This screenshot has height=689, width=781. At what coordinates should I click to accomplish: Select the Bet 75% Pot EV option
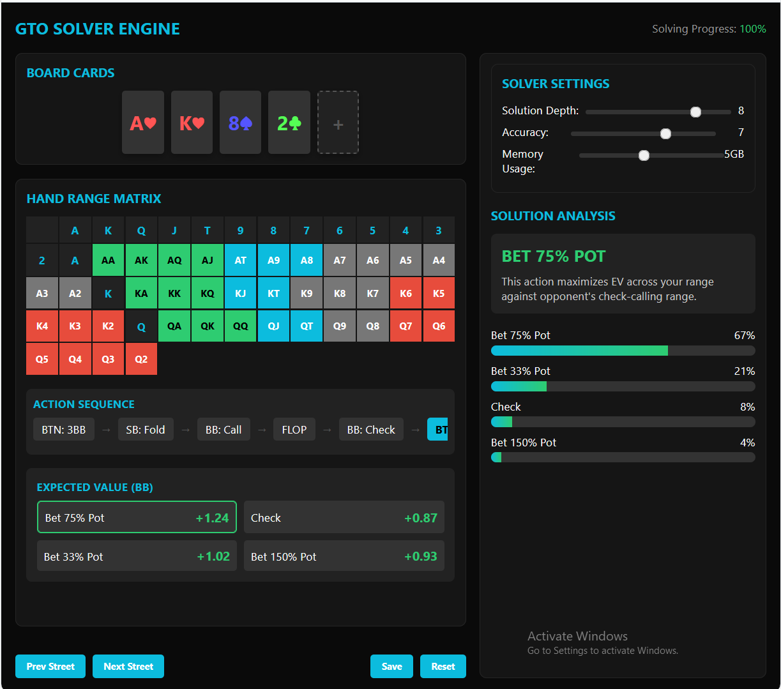tap(137, 517)
